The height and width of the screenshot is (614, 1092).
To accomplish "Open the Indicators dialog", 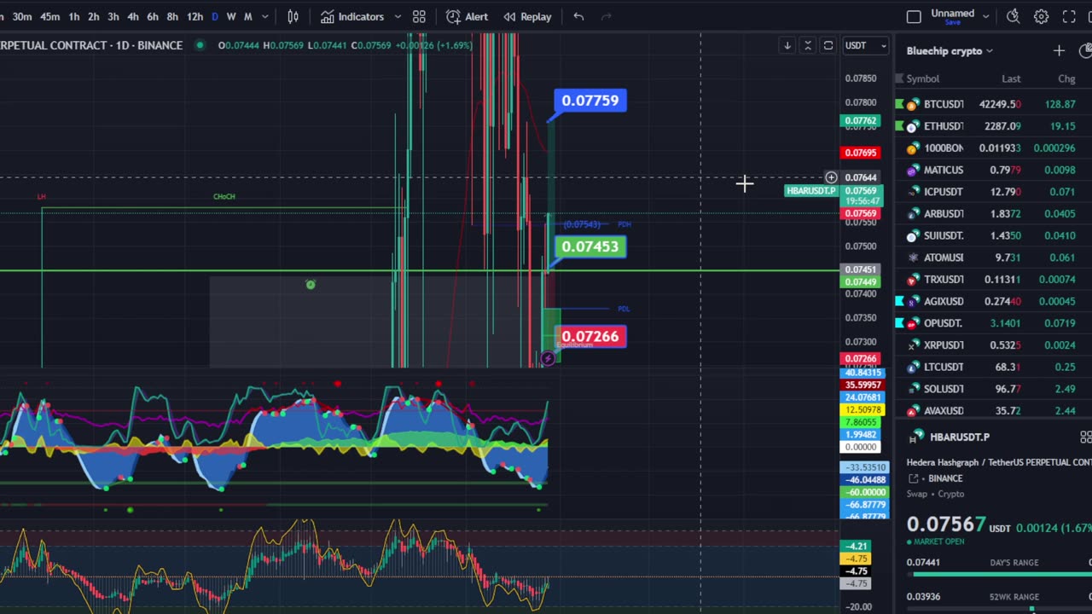I will pyautogui.click(x=352, y=16).
